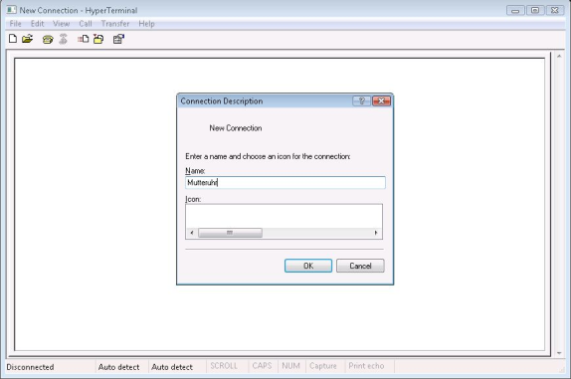Viewport: 571px width, 379px height.
Task: Open the View menu
Action: [62, 24]
